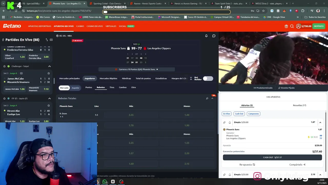
Task: Open Chrome media control icon
Action: click(x=312, y=11)
